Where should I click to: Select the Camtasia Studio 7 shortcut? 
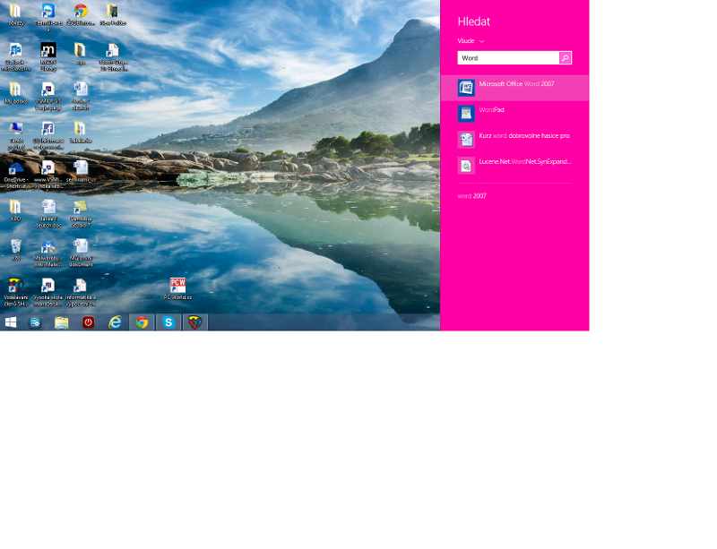81,213
